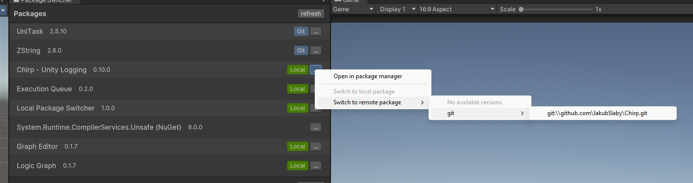Viewport: 693px width, 183px height.
Task: Select the ZString package name
Action: pyautogui.click(x=29, y=50)
